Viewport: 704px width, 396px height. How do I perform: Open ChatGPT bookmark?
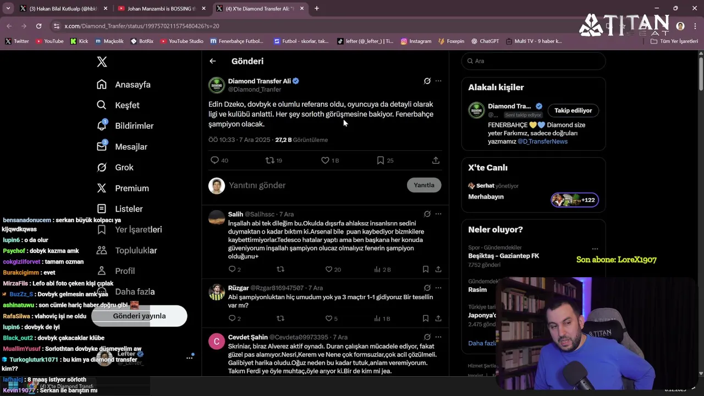click(485, 41)
